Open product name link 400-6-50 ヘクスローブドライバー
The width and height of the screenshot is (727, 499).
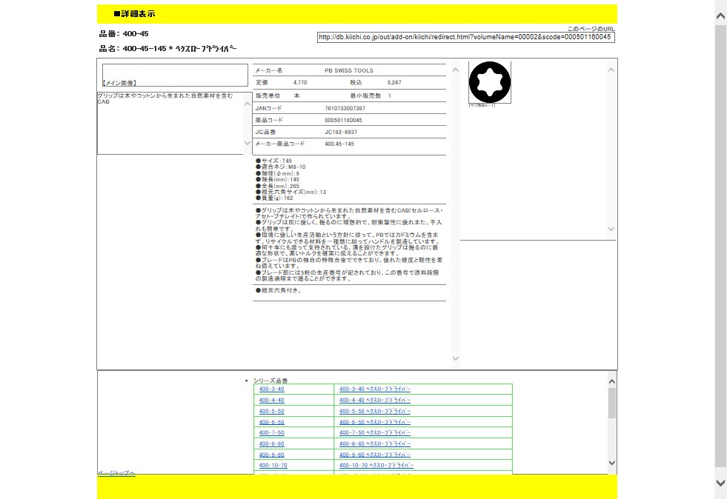tap(375, 423)
